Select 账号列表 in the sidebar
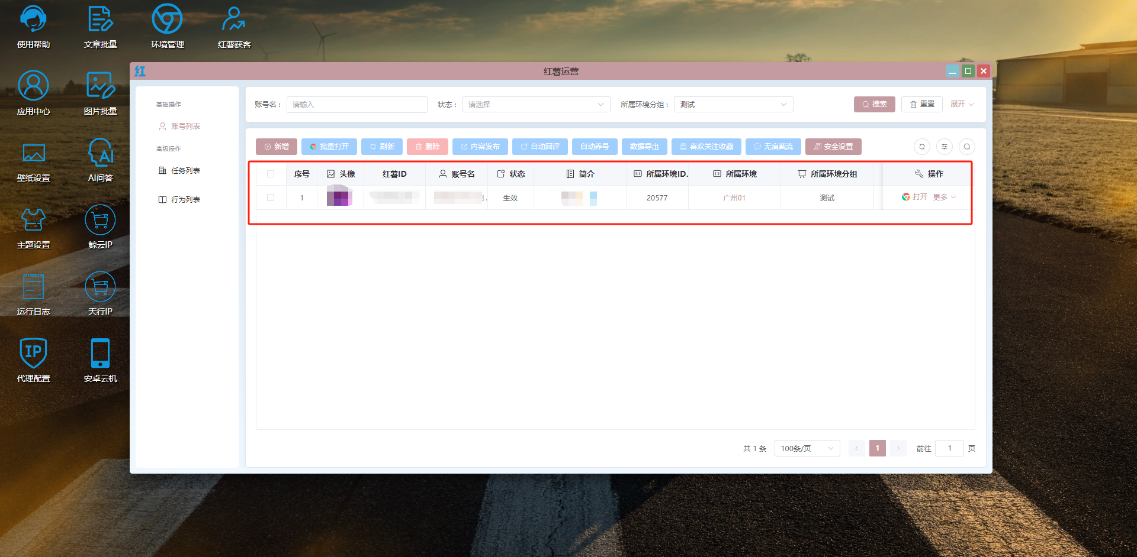 [179, 127]
